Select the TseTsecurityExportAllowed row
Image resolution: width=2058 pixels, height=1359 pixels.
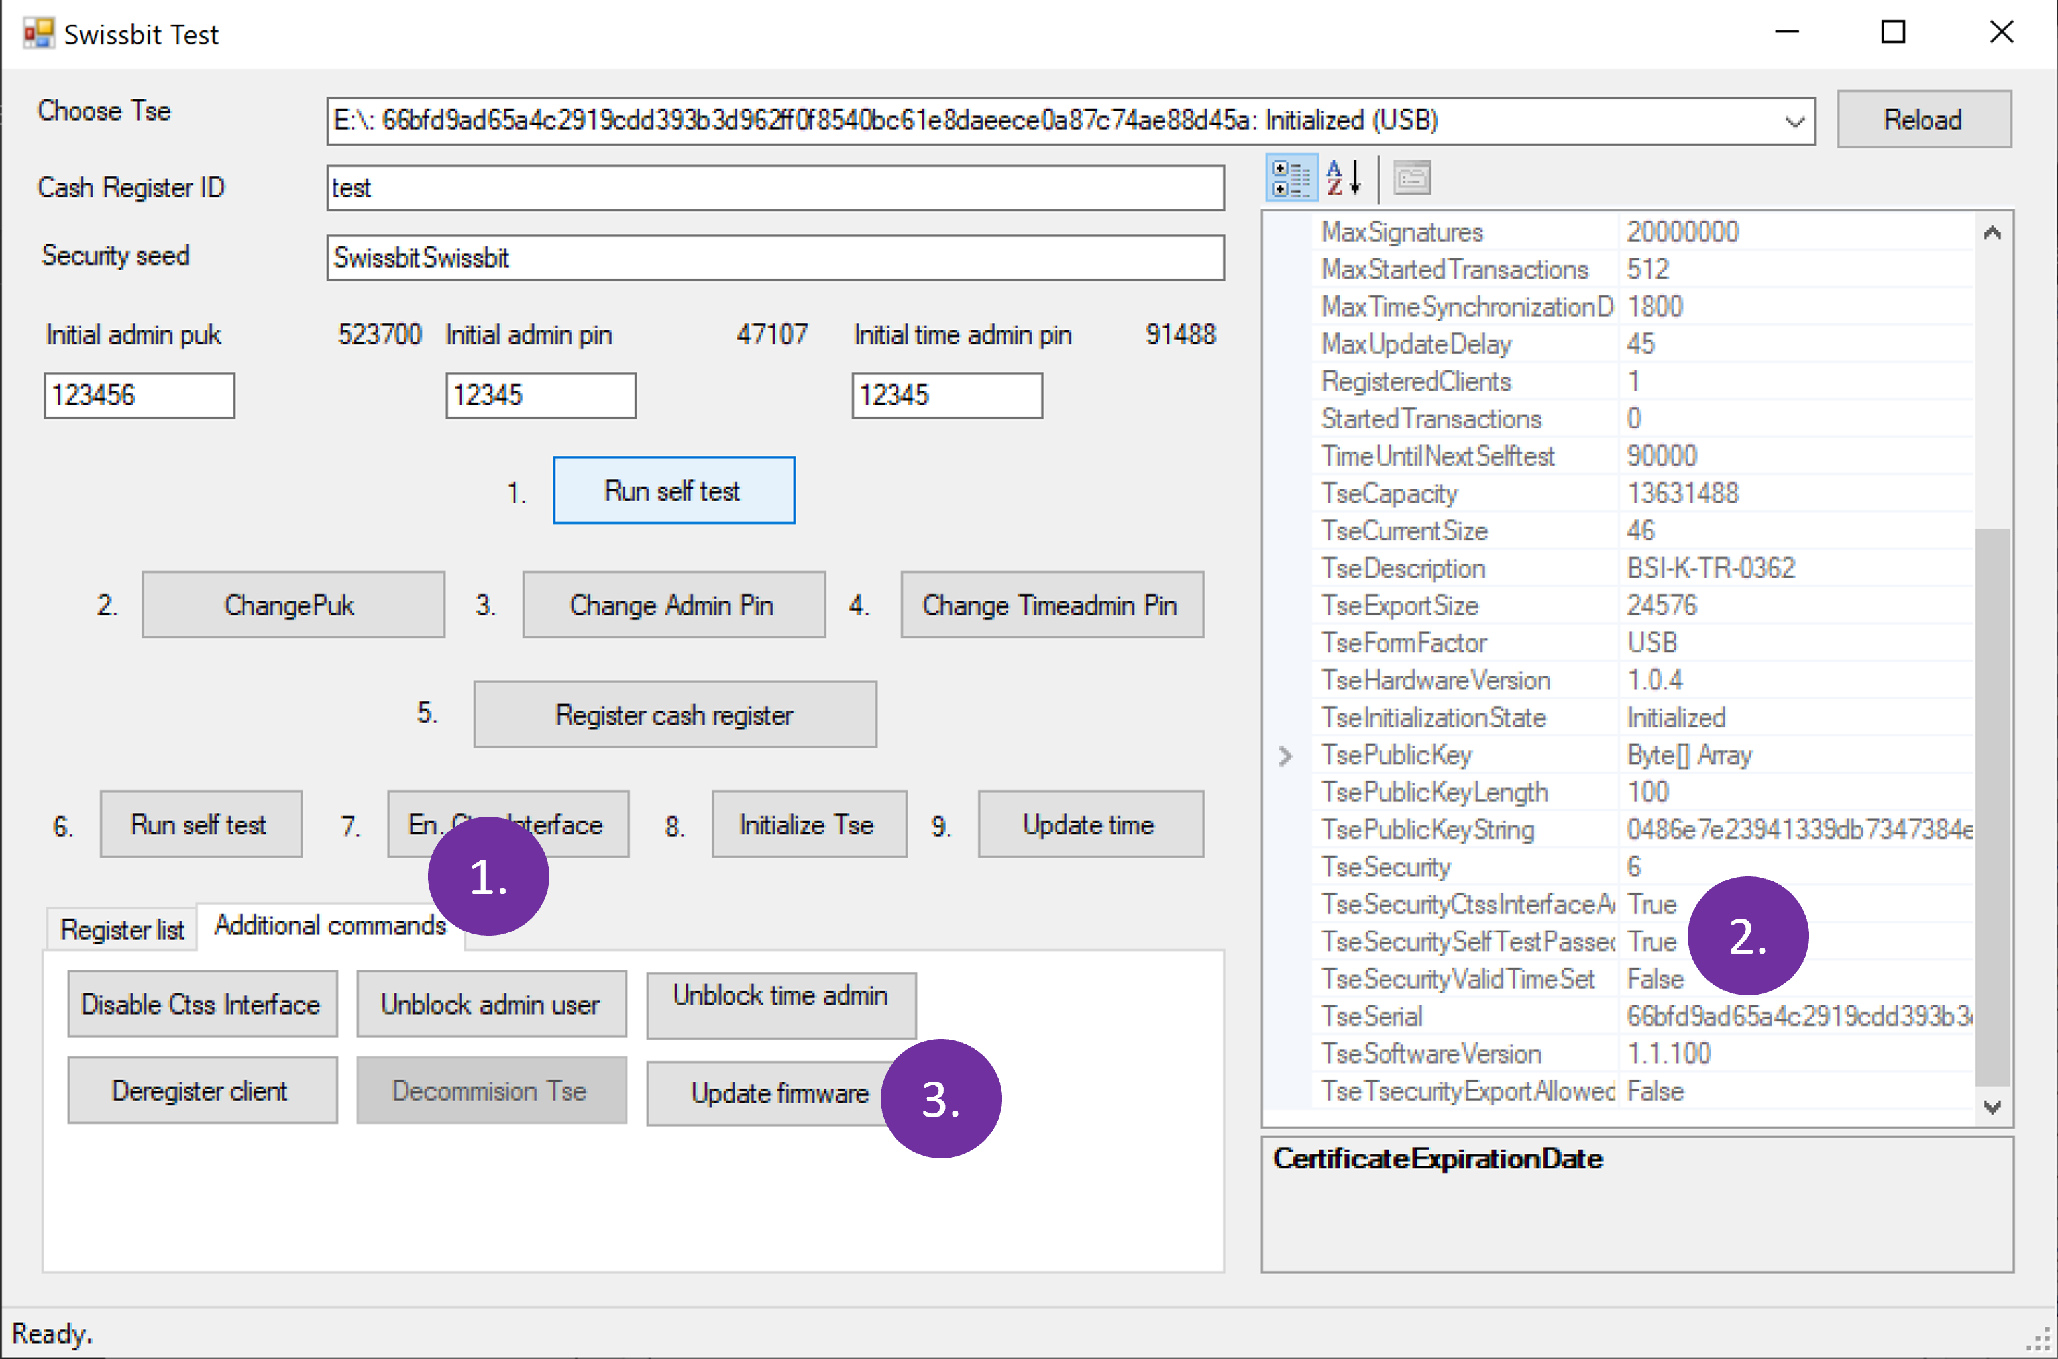[1644, 1090]
